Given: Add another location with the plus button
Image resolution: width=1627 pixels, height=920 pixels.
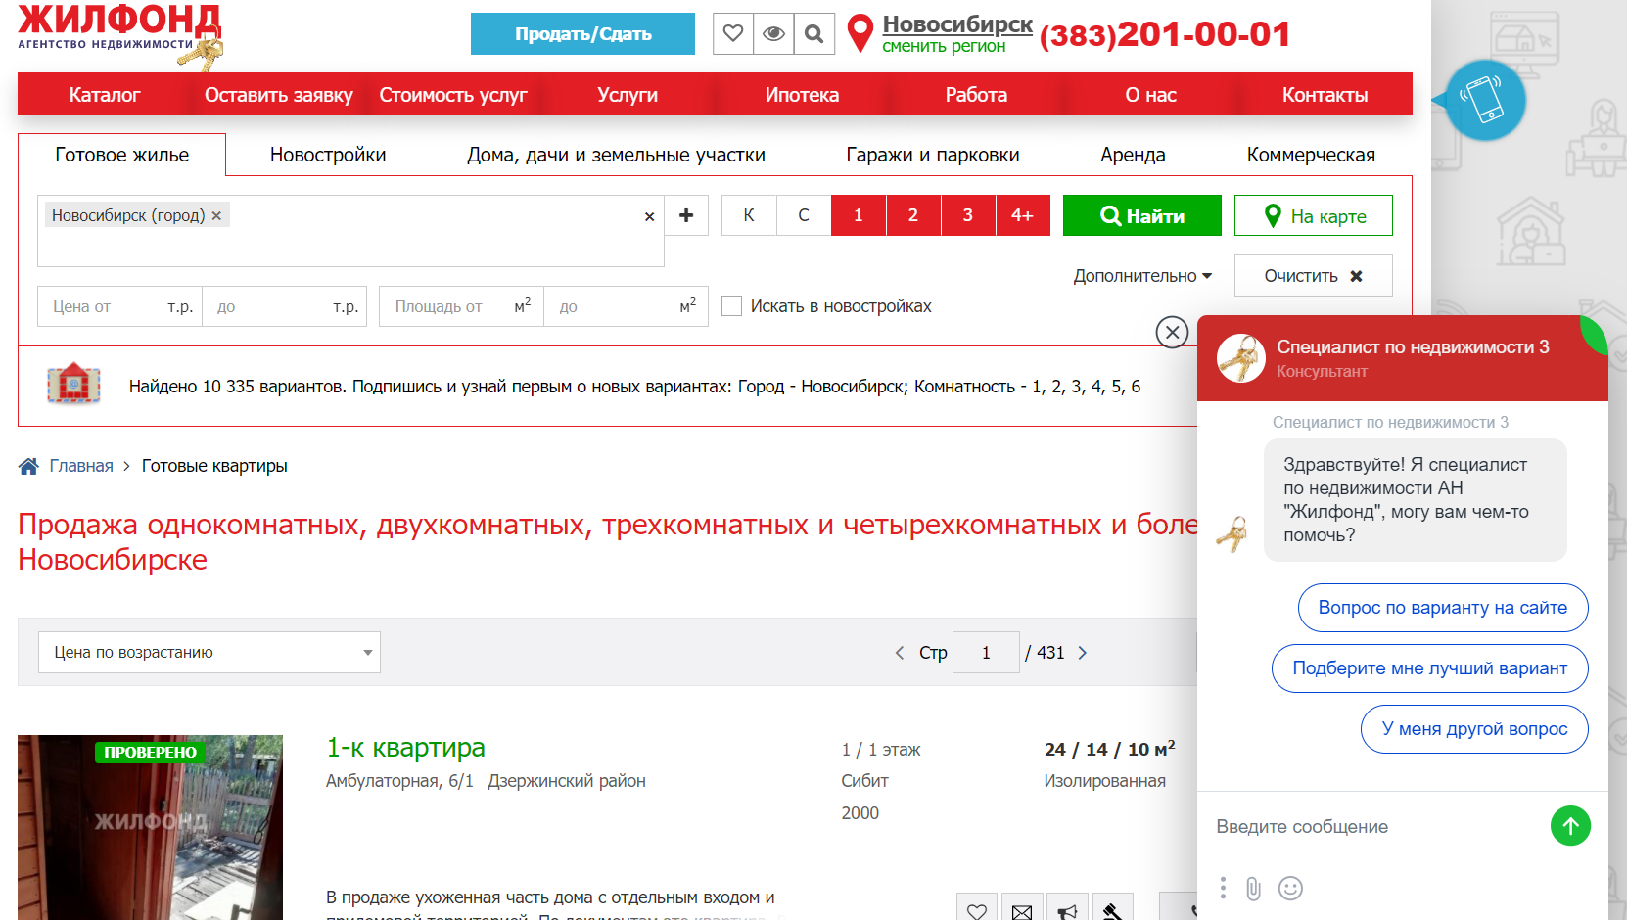Looking at the screenshot, I should (686, 215).
